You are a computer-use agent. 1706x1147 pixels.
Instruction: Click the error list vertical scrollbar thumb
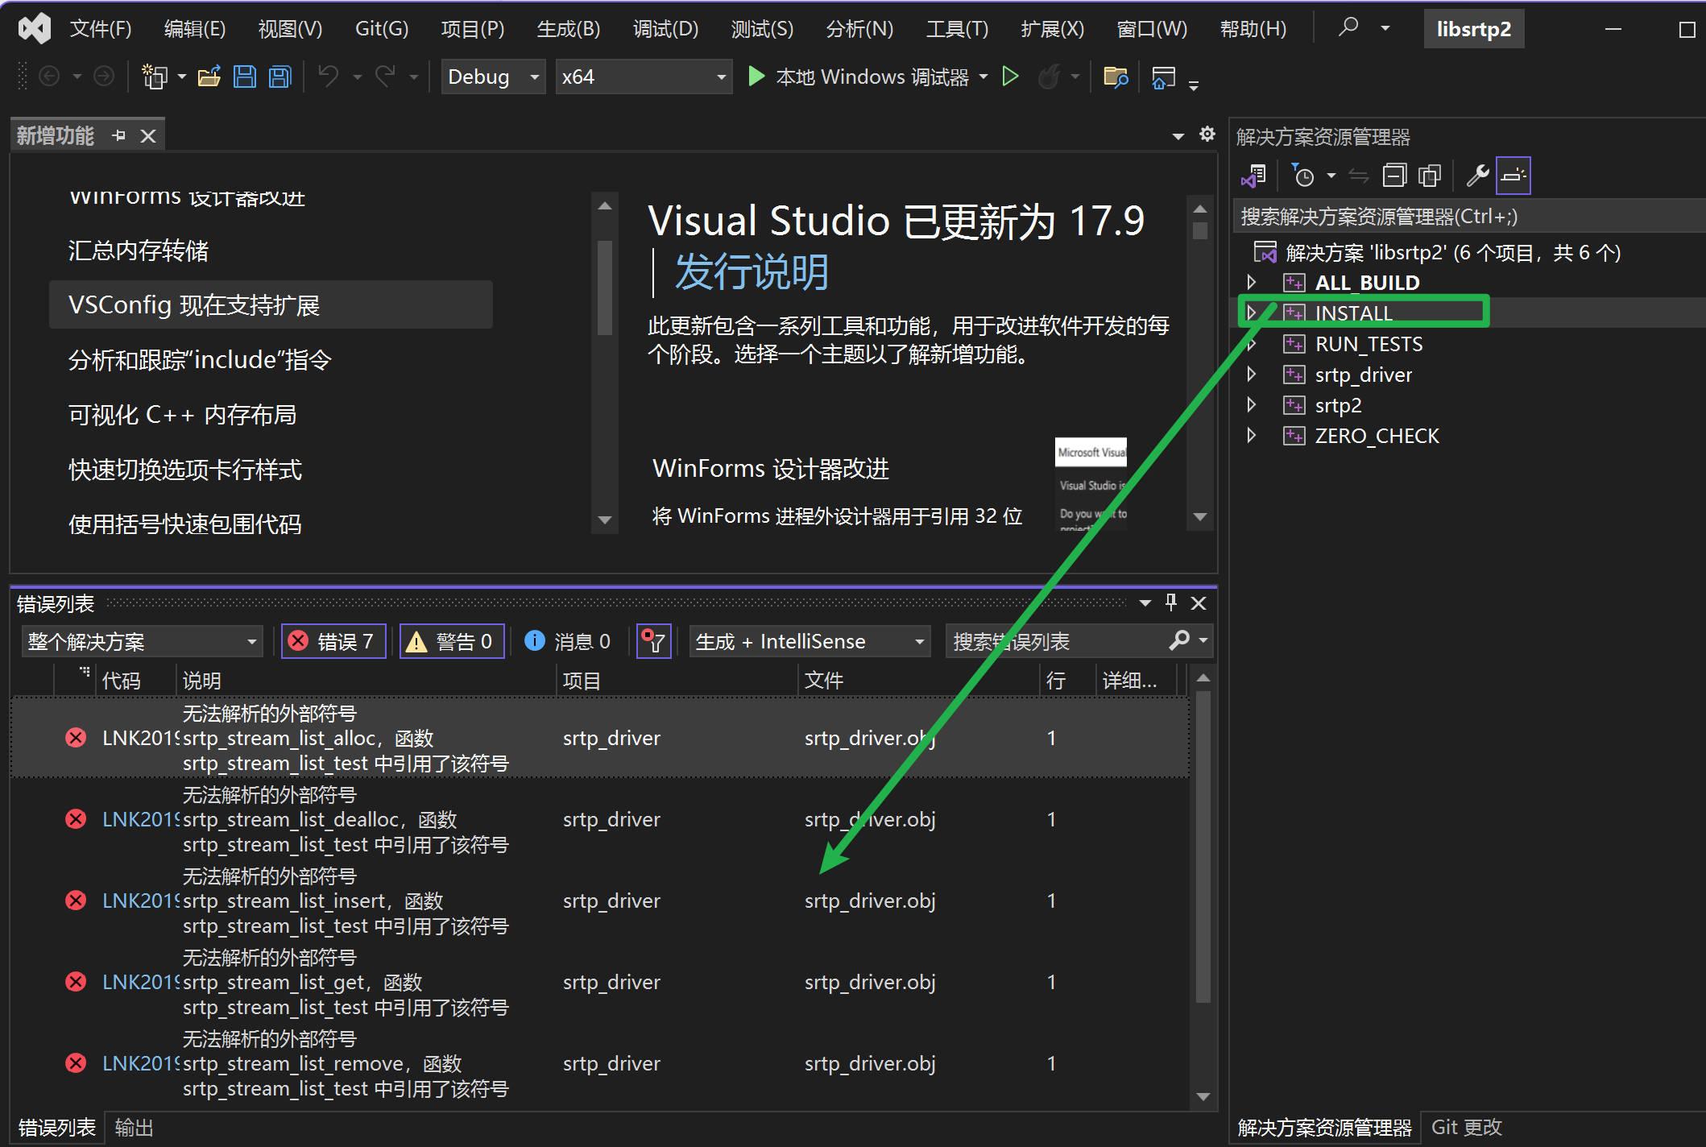click(x=1203, y=846)
